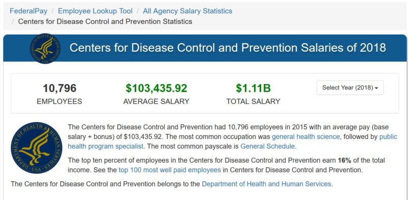The image size is (408, 200).
Task: Click the current page breadcrumb for CDC Statistics
Action: point(105,21)
